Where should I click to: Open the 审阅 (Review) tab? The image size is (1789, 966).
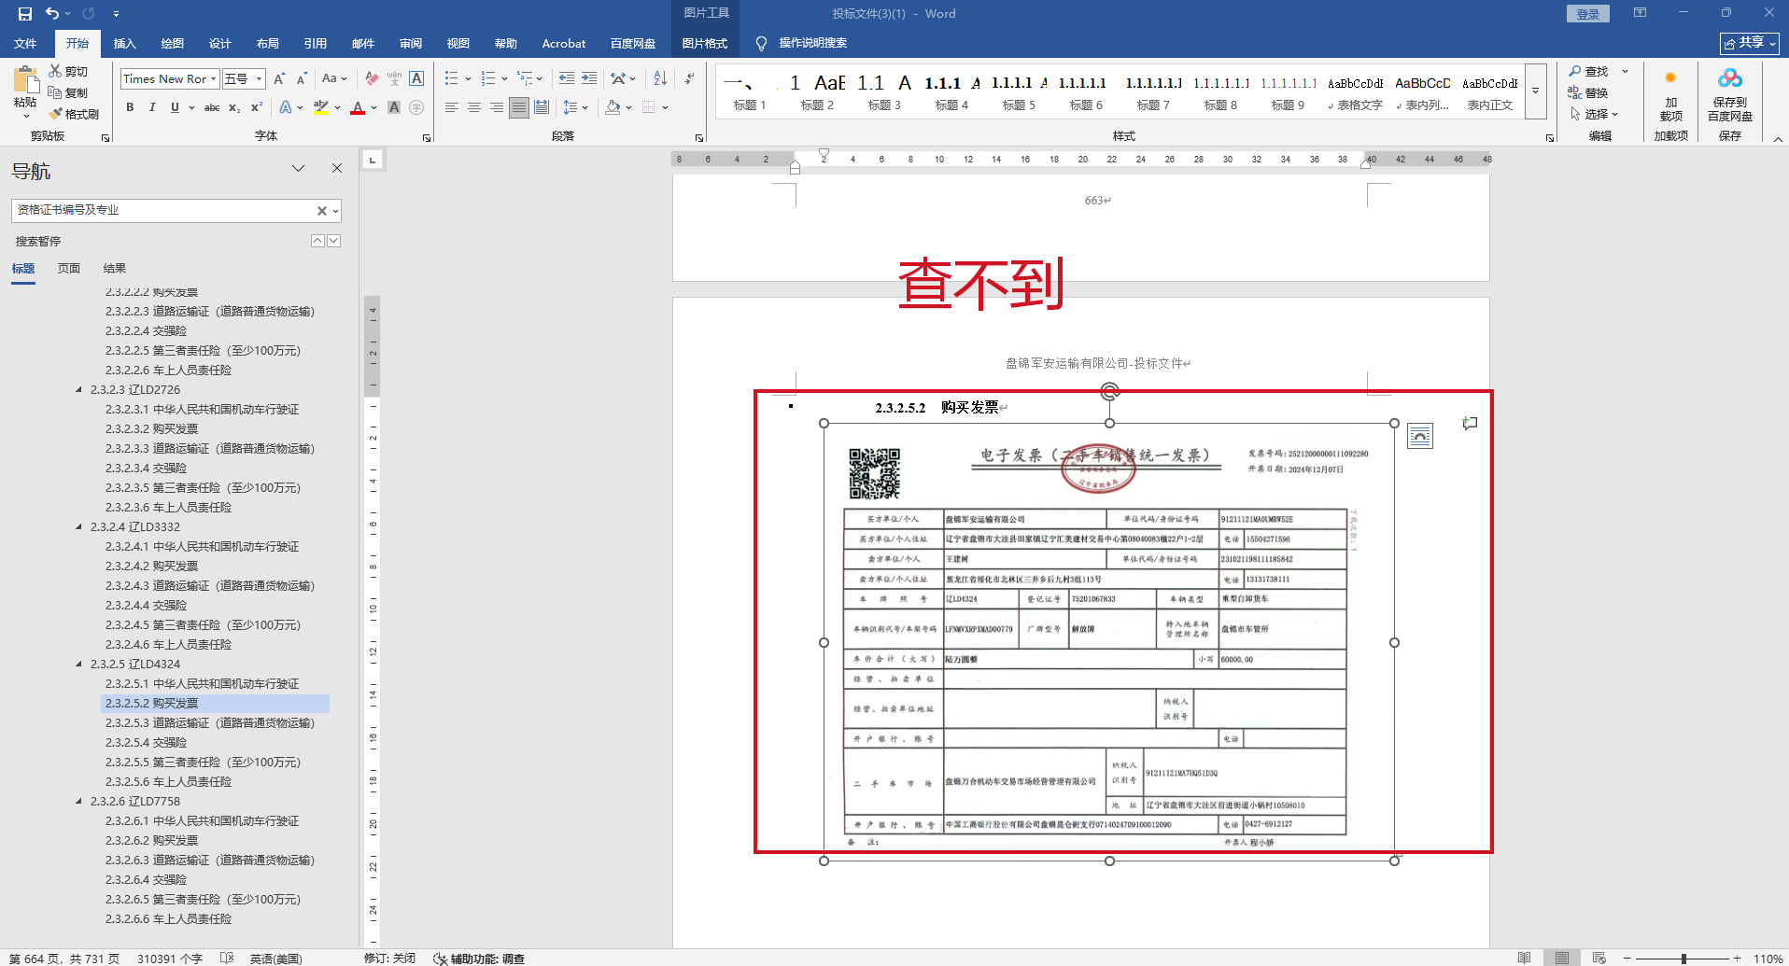point(411,44)
